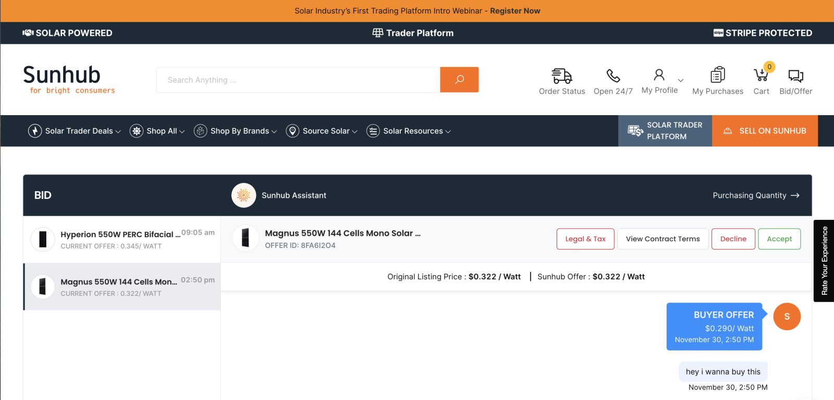This screenshot has height=400, width=834.
Task: Click the Legal & Tax button
Action: 585,239
